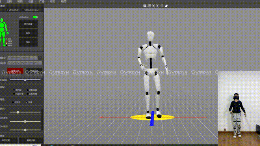The width and height of the screenshot is (260, 146).
Task: Click the white mannequin's head in the viewport
Action: click(150, 36)
